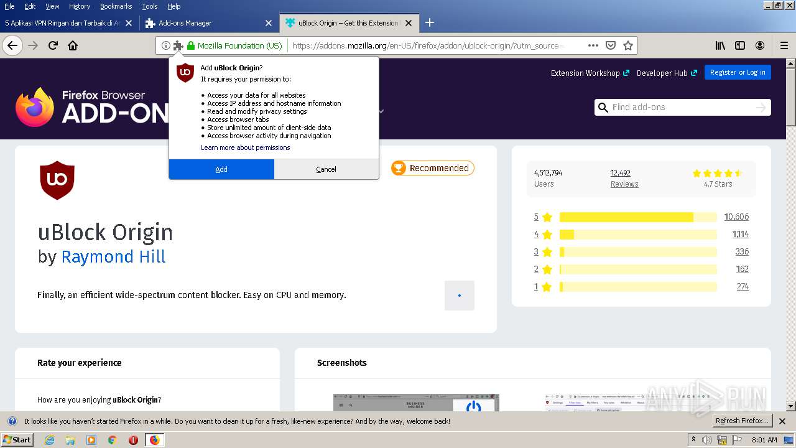Click the search magnifier in Find add-ons
Viewport: 796px width, 448px height.
click(603, 108)
